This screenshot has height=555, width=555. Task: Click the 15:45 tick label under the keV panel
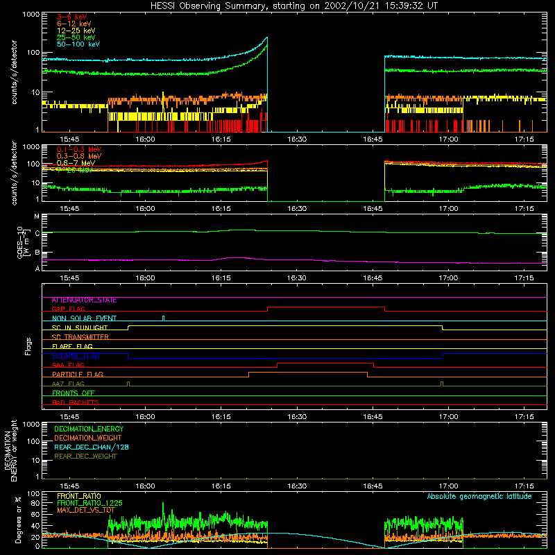tap(69, 139)
